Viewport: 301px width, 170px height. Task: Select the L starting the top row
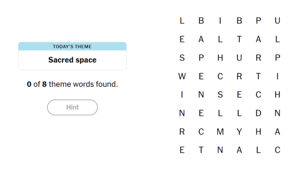pyautogui.click(x=182, y=21)
